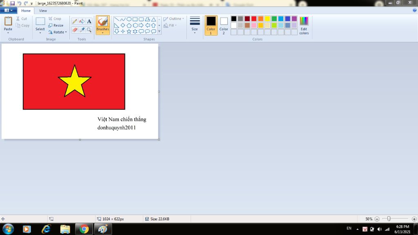
Task: Choose the Rounded rectangular callout shape
Action: point(141,31)
